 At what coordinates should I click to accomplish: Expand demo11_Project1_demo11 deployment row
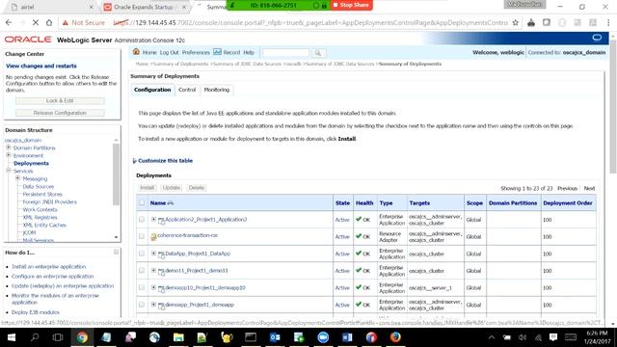[153, 270]
